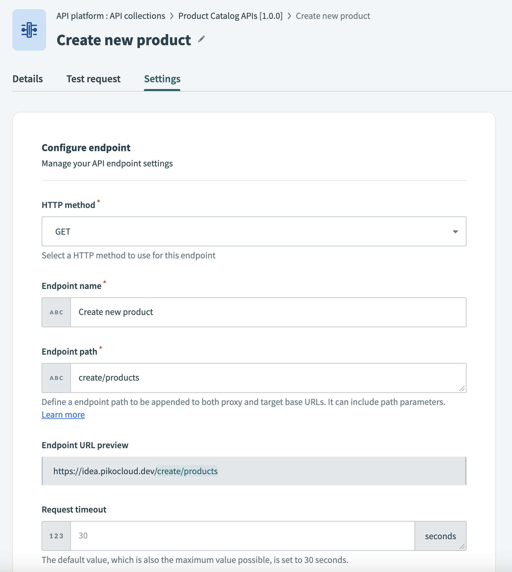The width and height of the screenshot is (512, 572).
Task: Click the API endpoint icon beside the breadcrumb
Action: pos(29,30)
